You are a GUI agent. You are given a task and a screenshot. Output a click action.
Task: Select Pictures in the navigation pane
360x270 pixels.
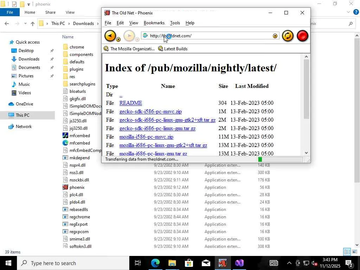pyautogui.click(x=26, y=76)
